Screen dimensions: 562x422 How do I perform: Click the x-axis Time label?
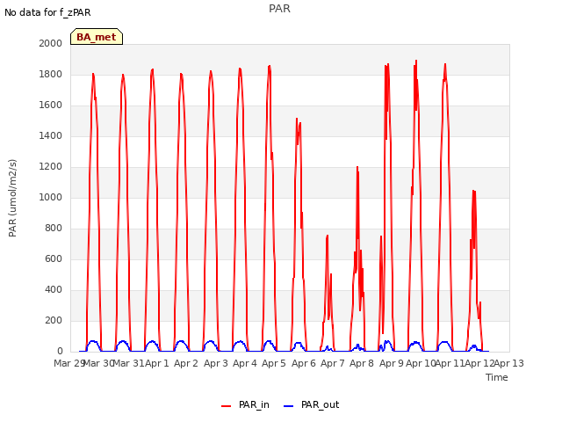tap(497, 377)
